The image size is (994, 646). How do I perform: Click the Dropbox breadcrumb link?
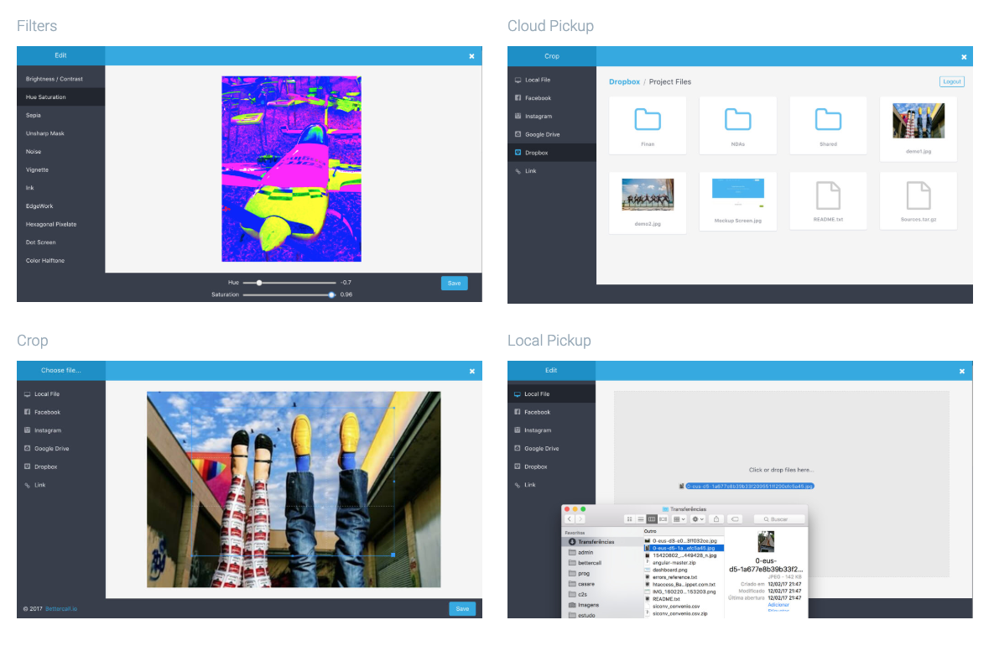624,81
